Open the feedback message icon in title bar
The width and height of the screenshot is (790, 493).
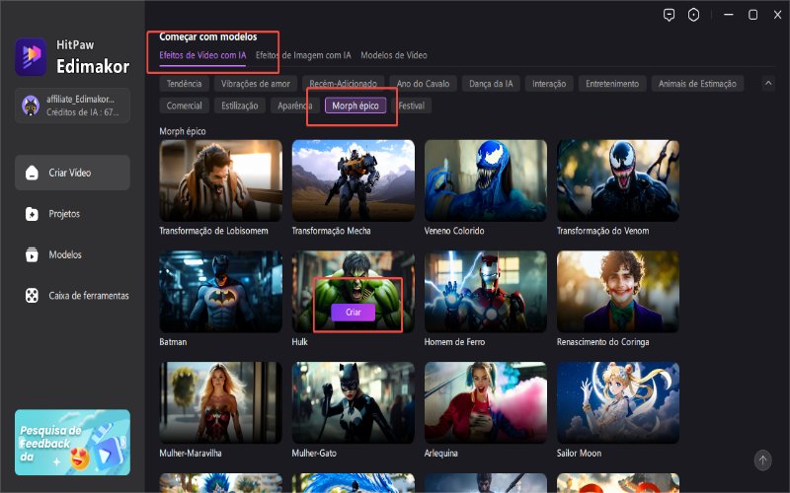(669, 15)
